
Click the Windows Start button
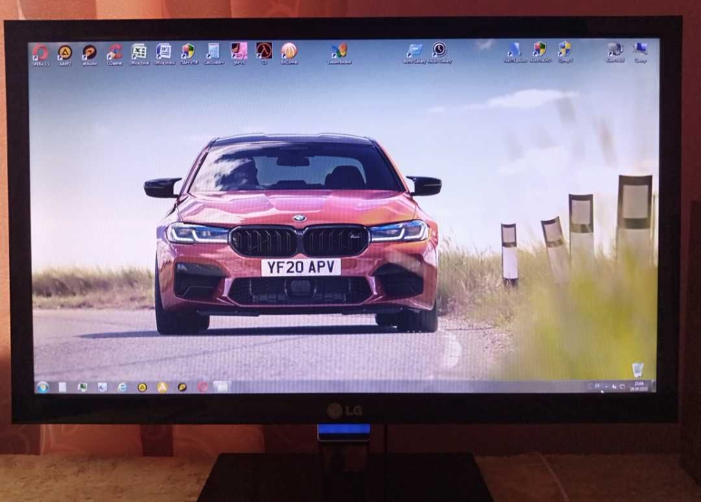[43, 387]
